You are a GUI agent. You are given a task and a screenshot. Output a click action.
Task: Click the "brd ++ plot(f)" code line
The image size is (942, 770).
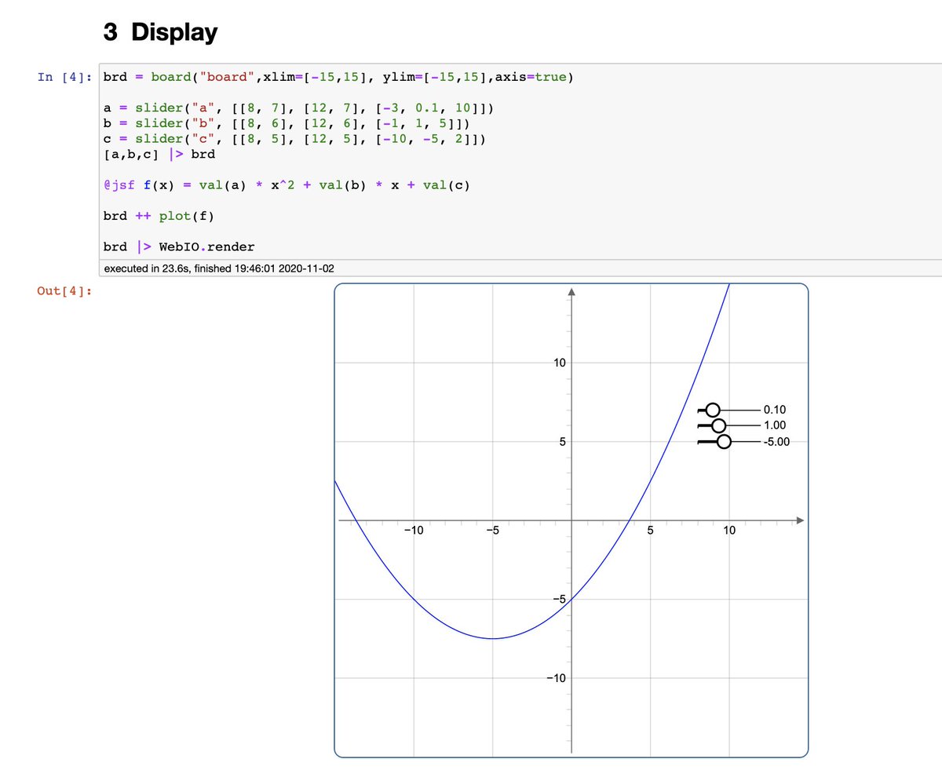(159, 216)
